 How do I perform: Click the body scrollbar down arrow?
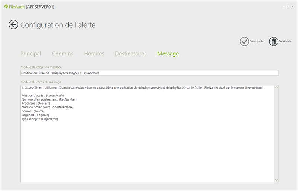point(276,180)
